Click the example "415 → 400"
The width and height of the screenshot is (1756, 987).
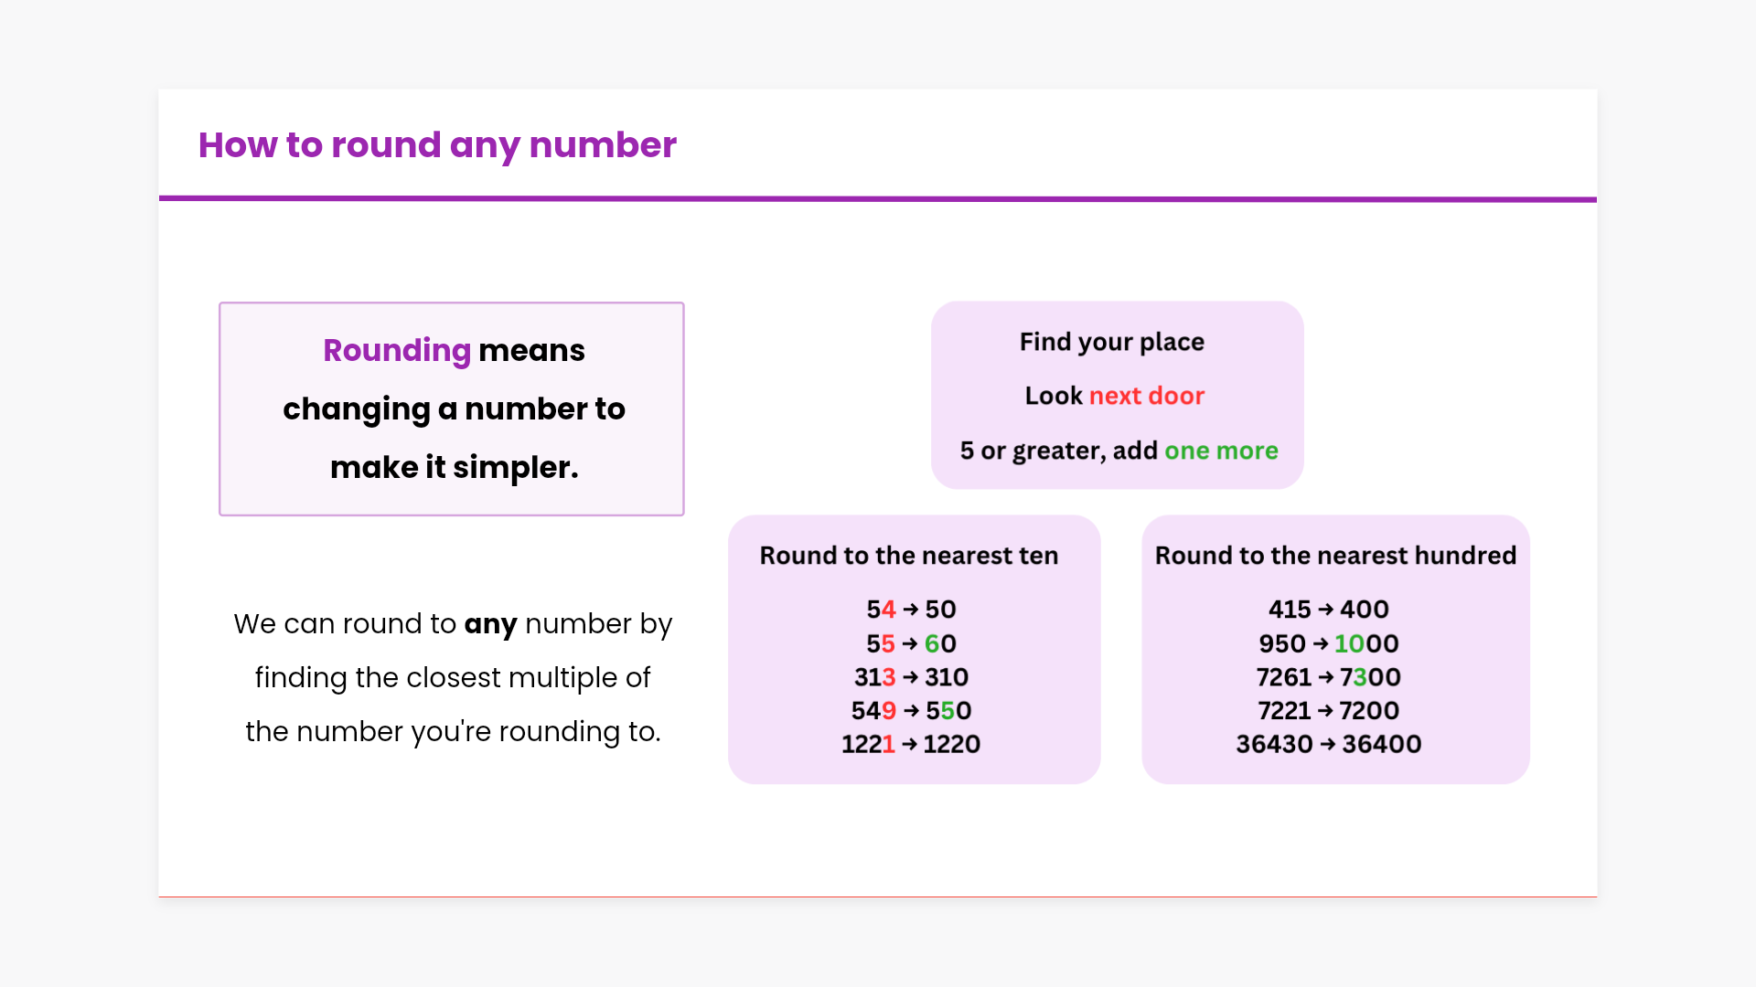click(1328, 610)
